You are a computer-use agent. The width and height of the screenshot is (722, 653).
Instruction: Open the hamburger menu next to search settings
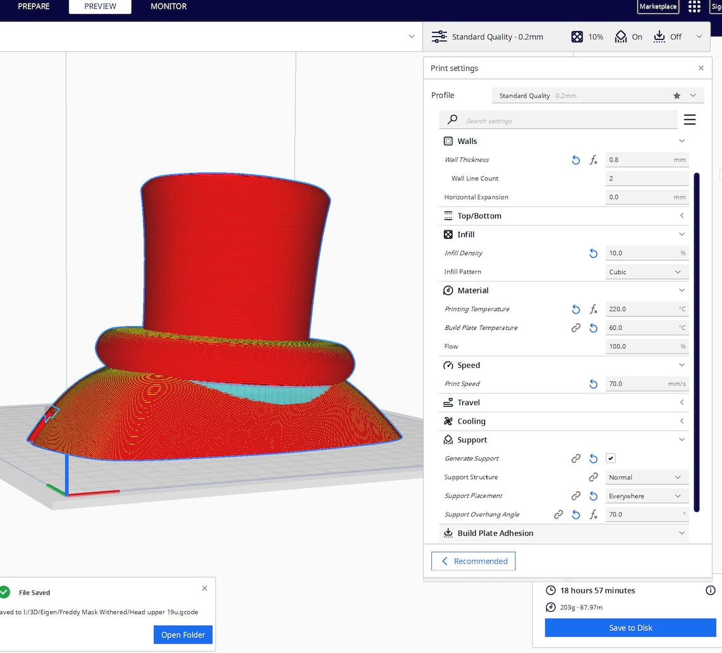(690, 119)
